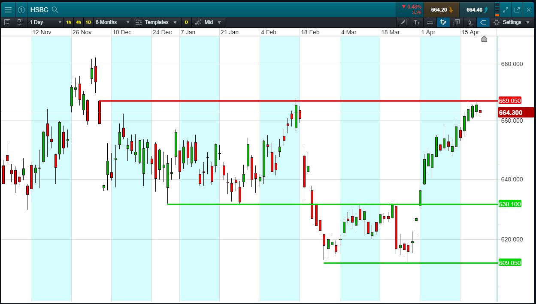Viewport: 536px width, 304px height.
Task: Expand the Templates dropdown
Action: click(x=175, y=22)
